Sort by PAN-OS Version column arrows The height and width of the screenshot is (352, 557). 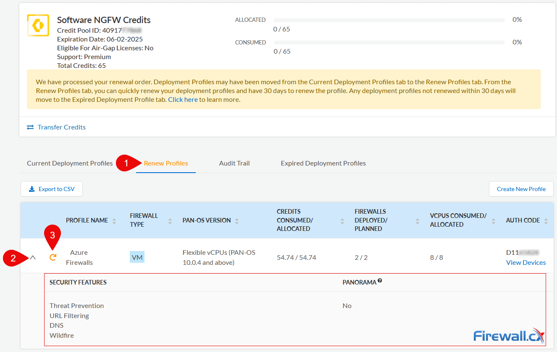237,221
